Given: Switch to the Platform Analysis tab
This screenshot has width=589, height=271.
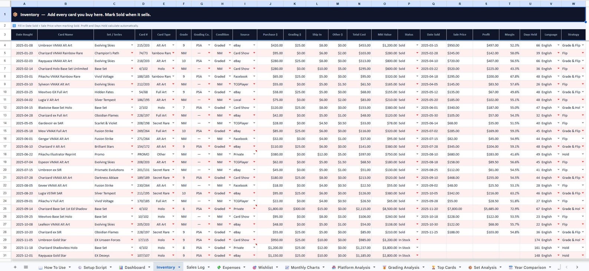Looking at the screenshot, I should click(x=353, y=267).
